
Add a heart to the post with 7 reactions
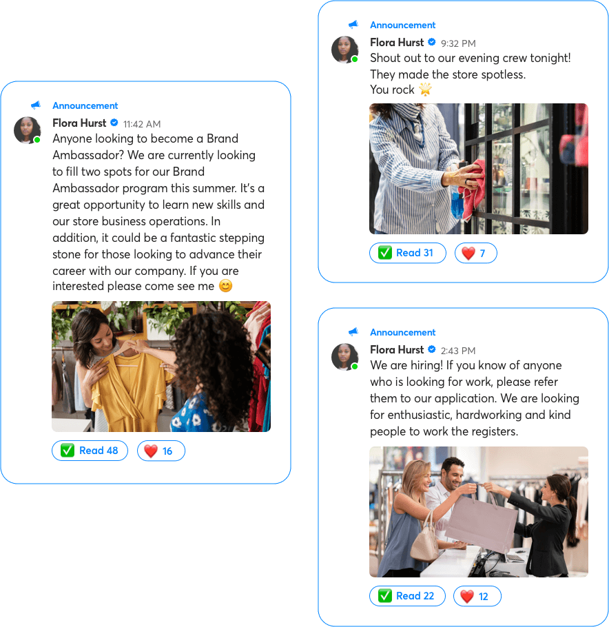[475, 253]
